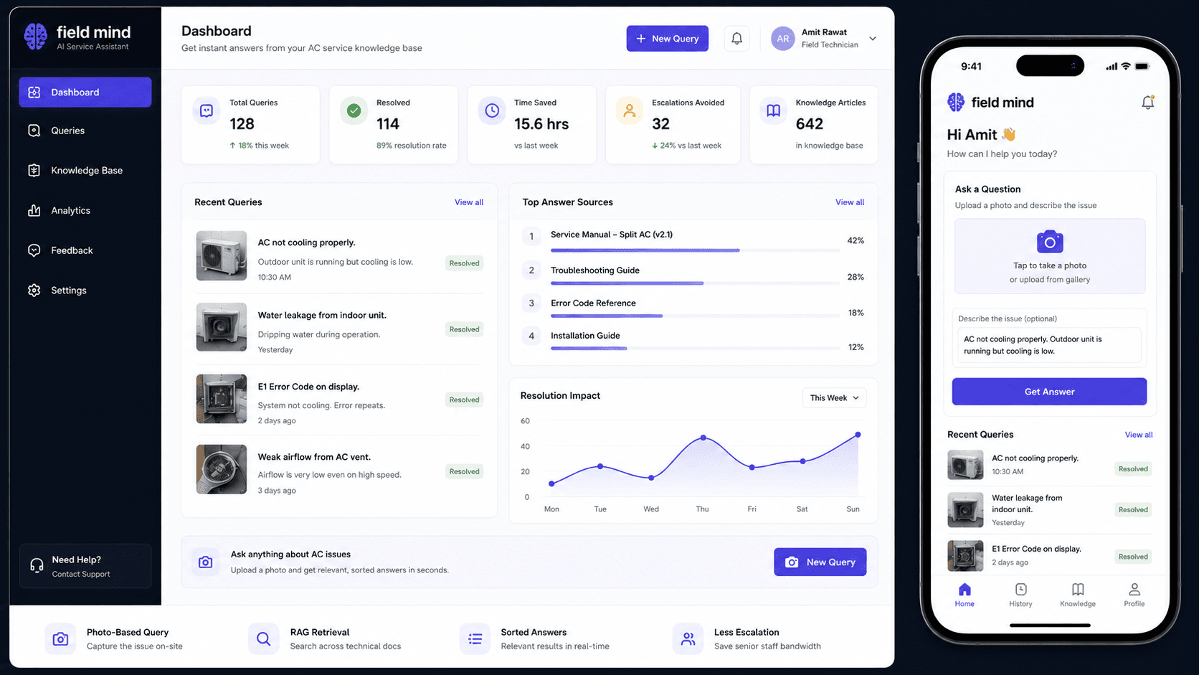Tap the Get Answer button on phone
Screen dimensions: 1199x675
(1049, 392)
